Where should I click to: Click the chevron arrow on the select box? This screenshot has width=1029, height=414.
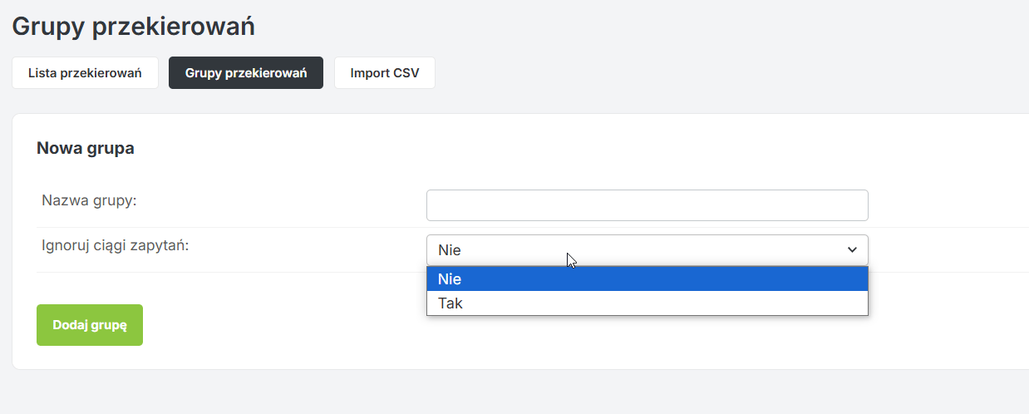click(x=851, y=250)
